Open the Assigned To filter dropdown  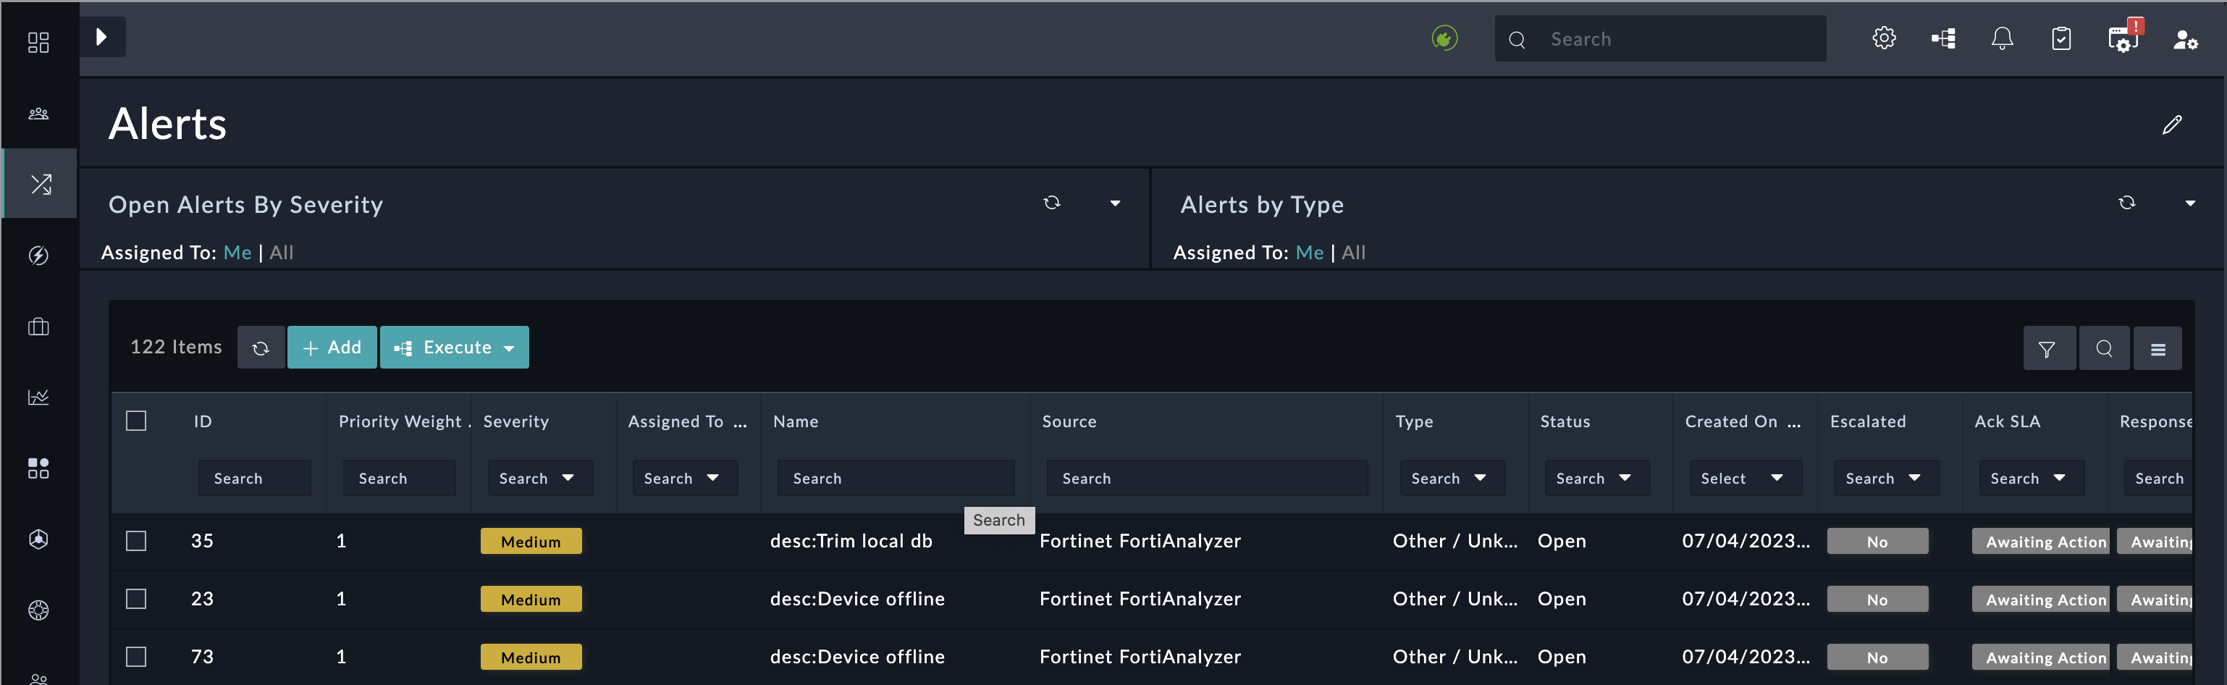[x=685, y=479]
